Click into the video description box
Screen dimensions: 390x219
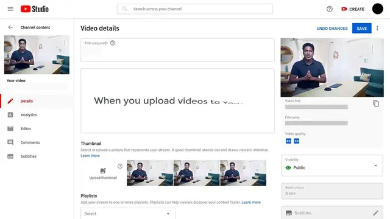[177, 101]
